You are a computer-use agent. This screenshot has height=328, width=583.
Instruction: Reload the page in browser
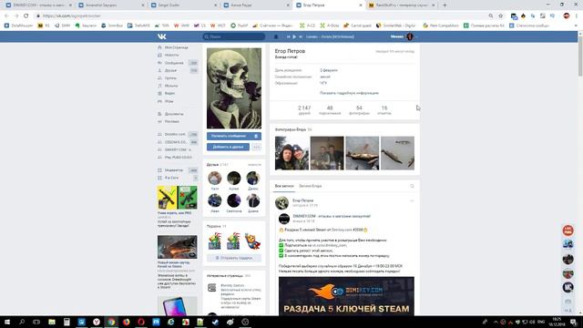[26, 15]
